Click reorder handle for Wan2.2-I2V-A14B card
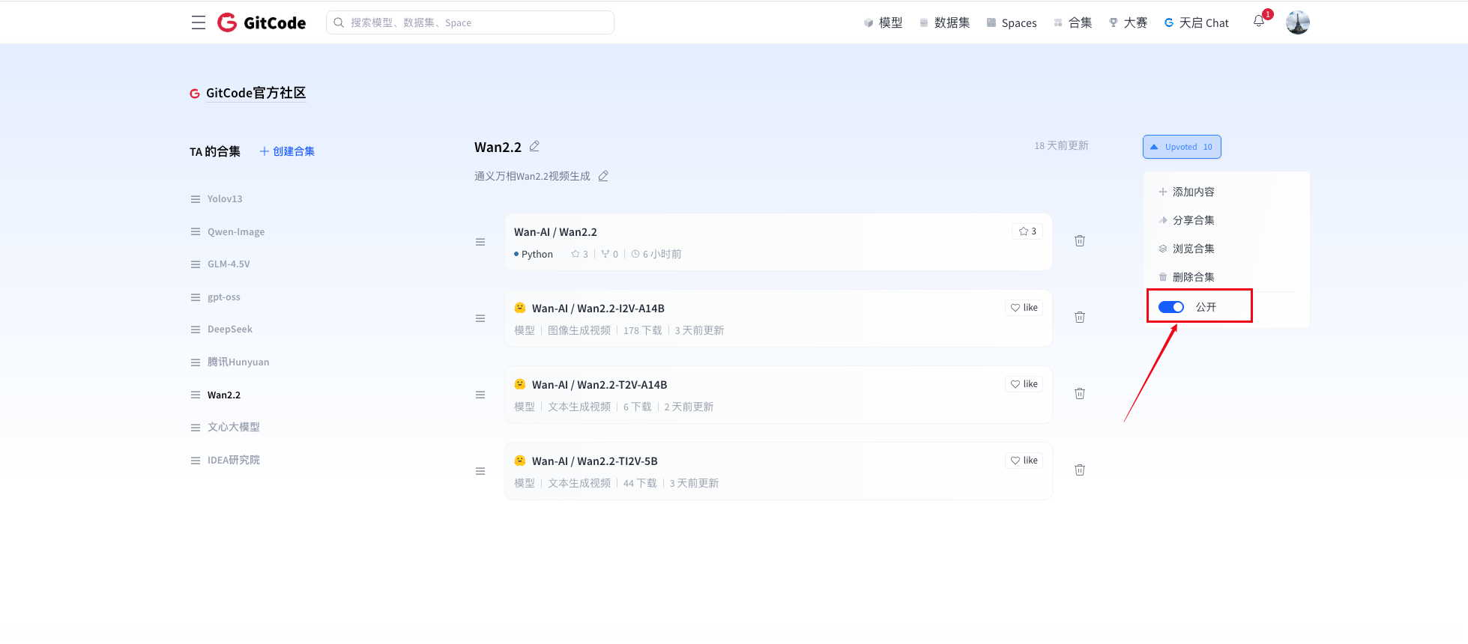Viewport: 1468px width, 644px height. coord(480,318)
